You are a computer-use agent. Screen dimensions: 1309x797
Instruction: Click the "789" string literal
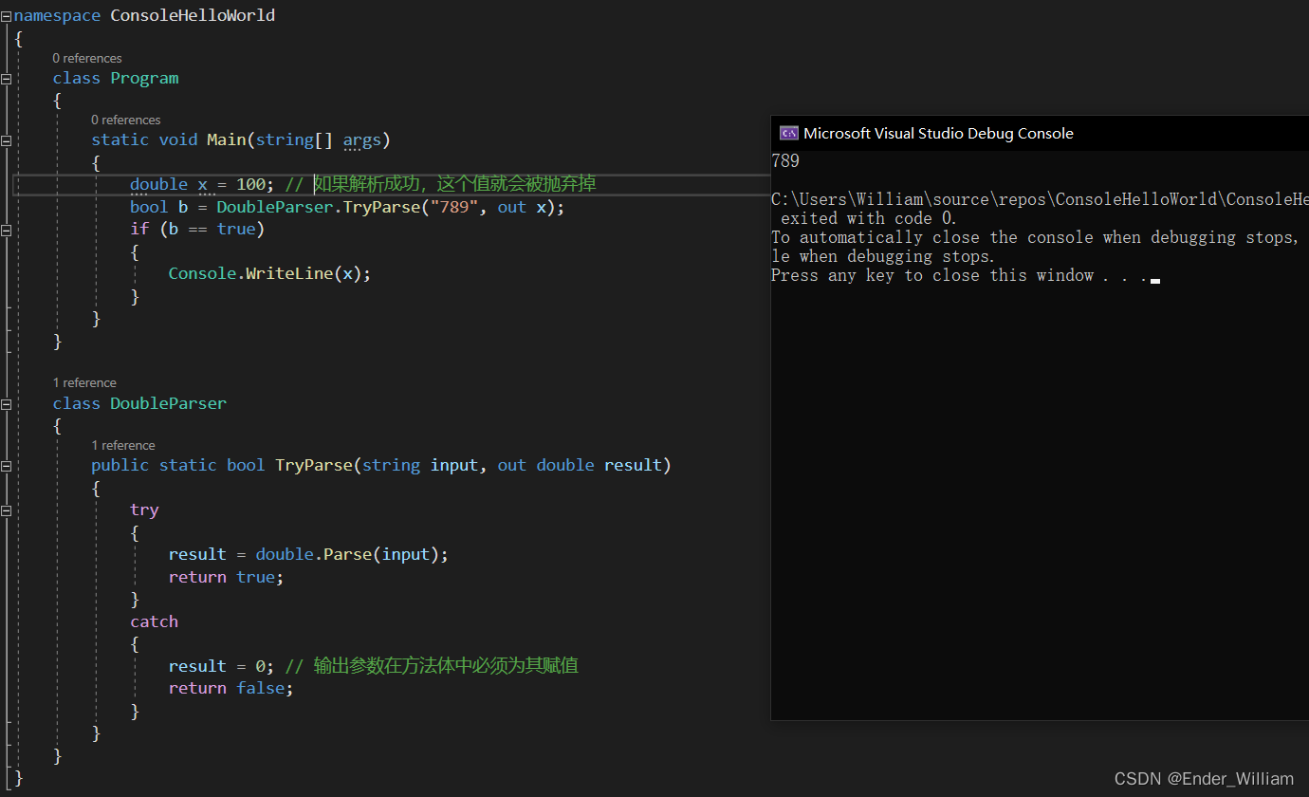454,207
